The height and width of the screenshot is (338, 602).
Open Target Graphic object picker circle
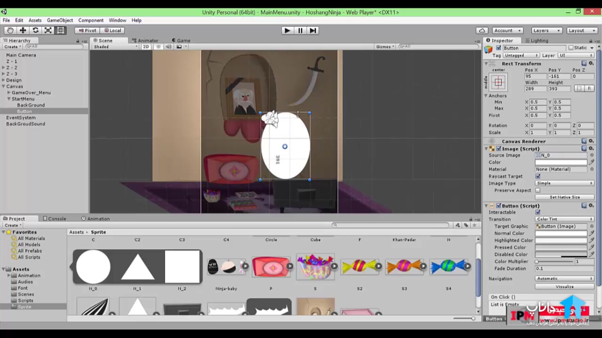[592, 226]
